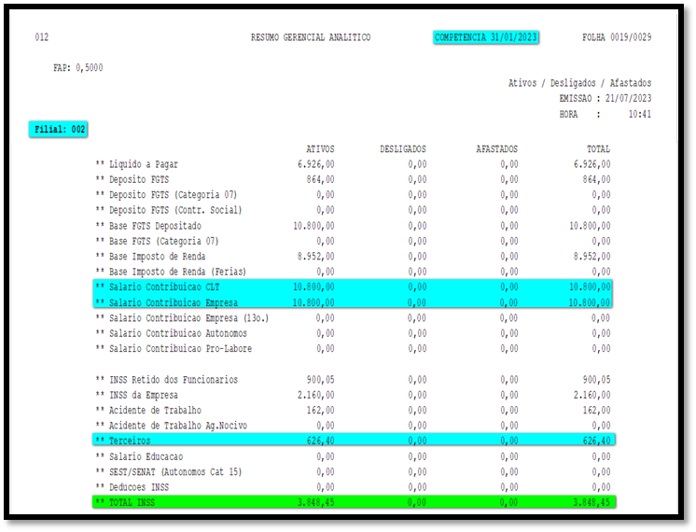Select the Total column 10.800,00 for Base FGTS Depositado
Image resolution: width=696 pixels, height=532 pixels.
(x=590, y=226)
